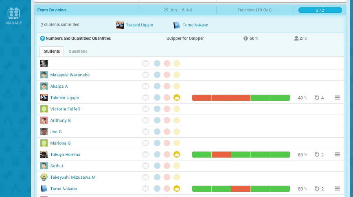
Task: Click book icon in Masayuki Watanabe's row
Action: click(x=146, y=75)
